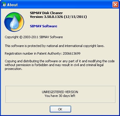
Task: Click the 'About' title bar text
Action: (x=13, y=5)
